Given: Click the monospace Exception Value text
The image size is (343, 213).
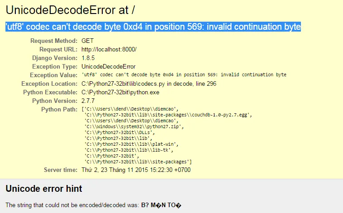Looking at the screenshot, I should point(184,75).
